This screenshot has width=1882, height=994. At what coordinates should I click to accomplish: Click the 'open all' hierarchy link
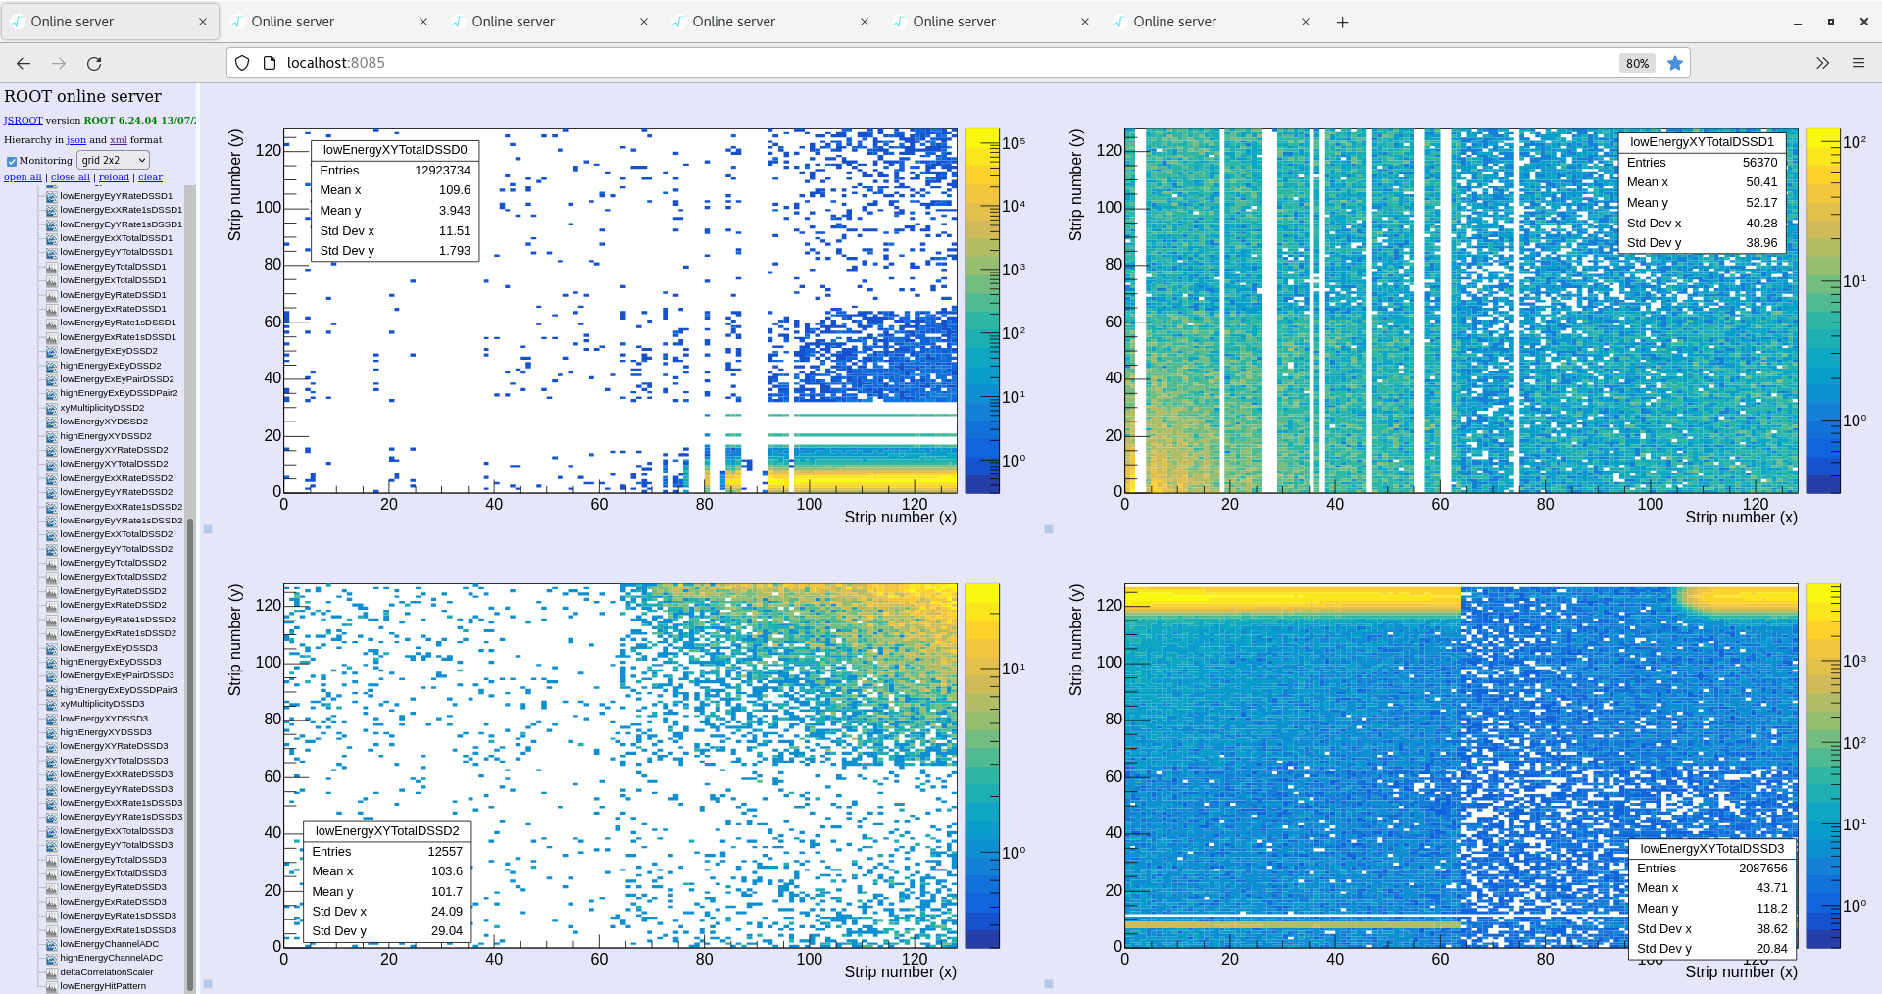23,177
